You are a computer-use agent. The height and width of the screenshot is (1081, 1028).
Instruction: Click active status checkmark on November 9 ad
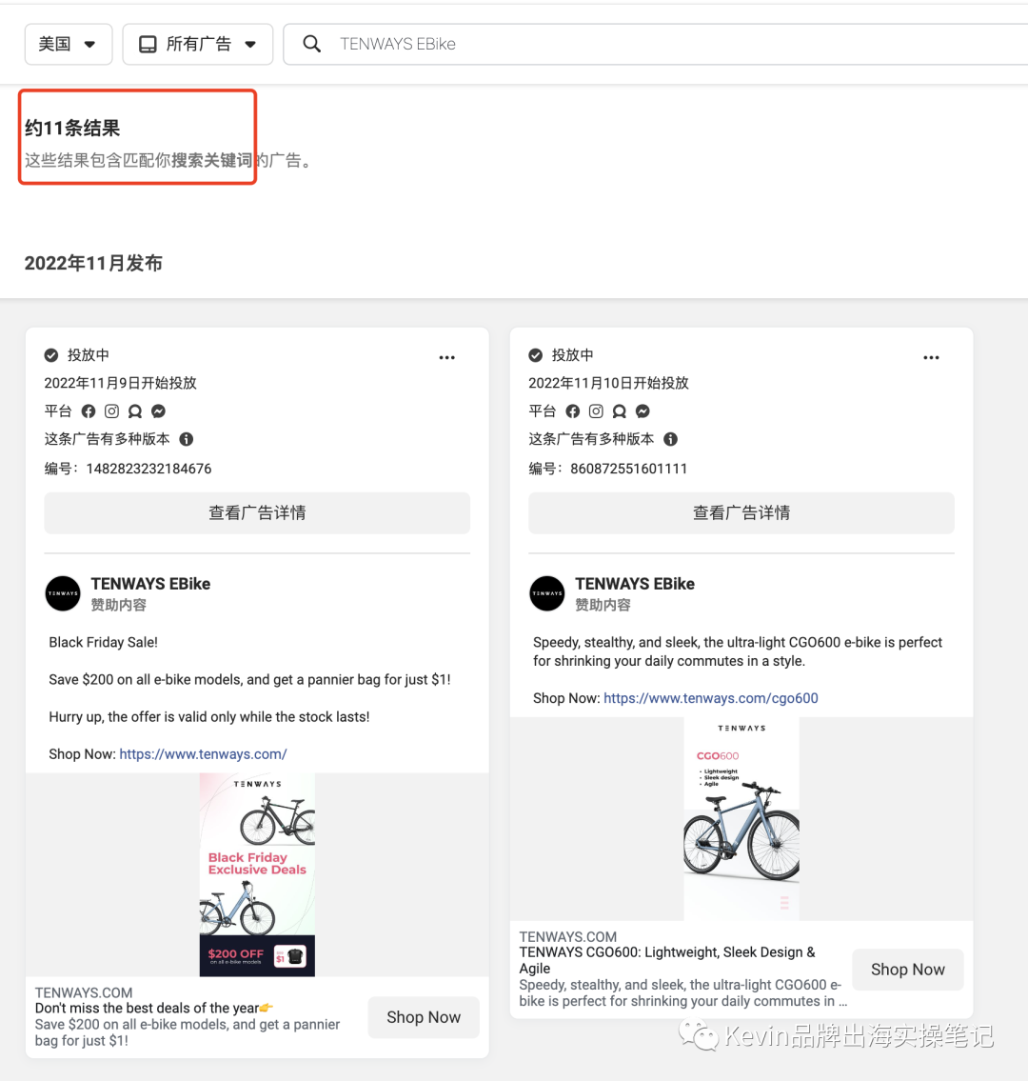coord(51,355)
